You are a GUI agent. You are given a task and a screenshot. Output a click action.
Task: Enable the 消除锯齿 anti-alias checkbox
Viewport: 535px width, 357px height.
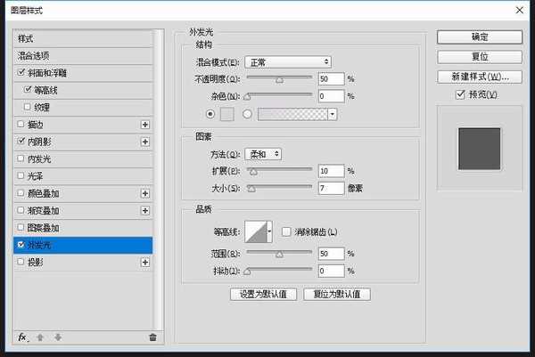(286, 232)
